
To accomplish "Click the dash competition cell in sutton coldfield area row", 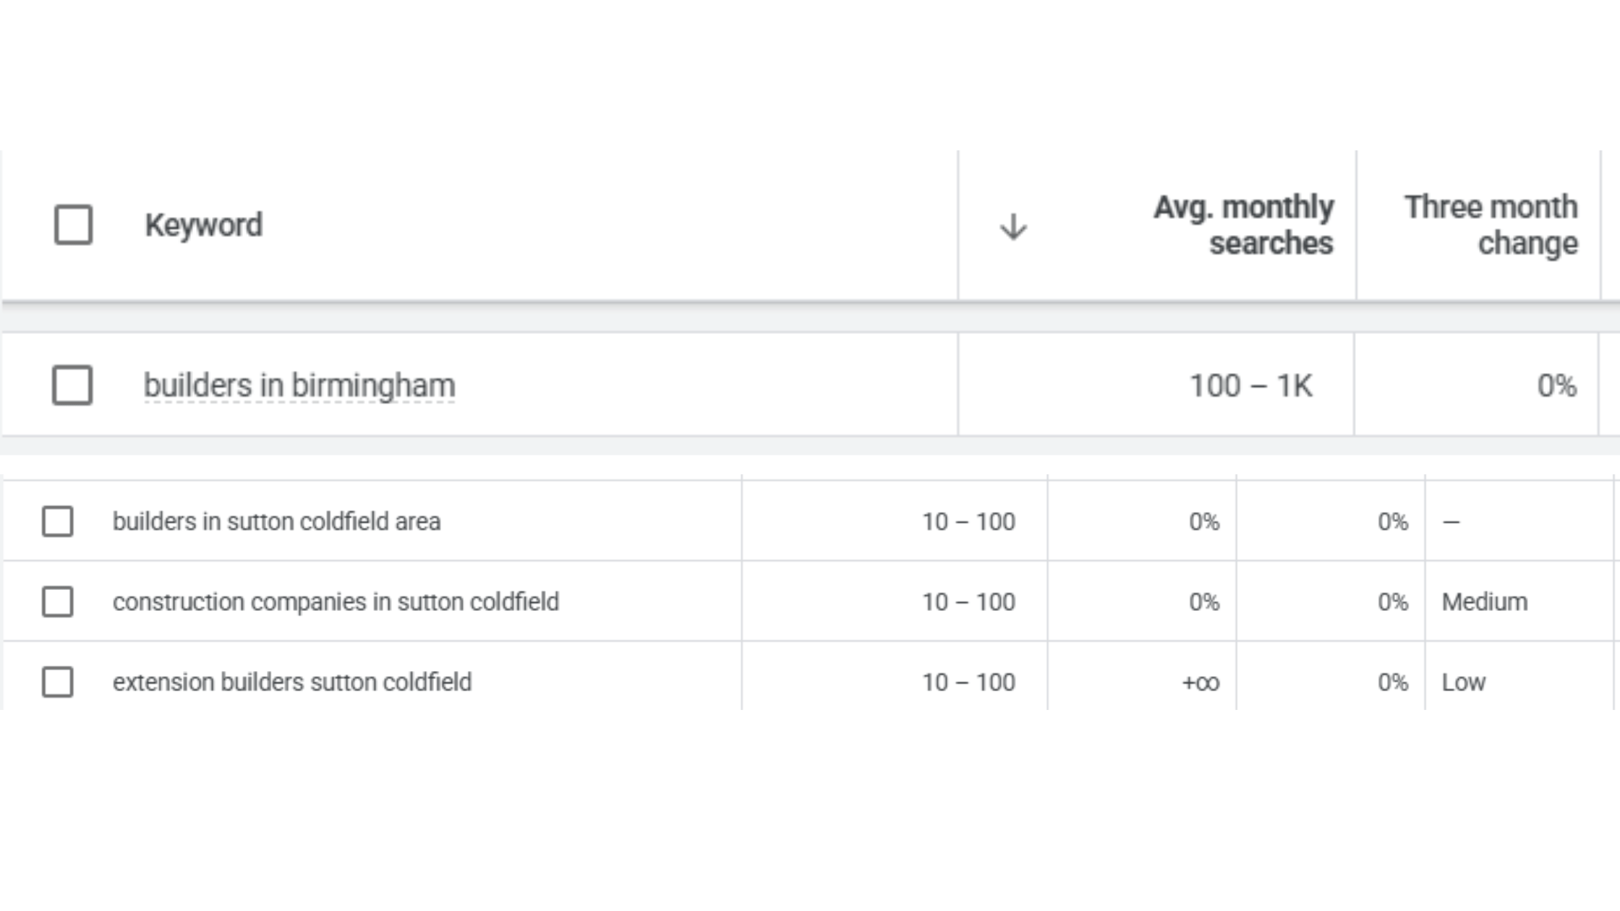I will pyautogui.click(x=1451, y=521).
